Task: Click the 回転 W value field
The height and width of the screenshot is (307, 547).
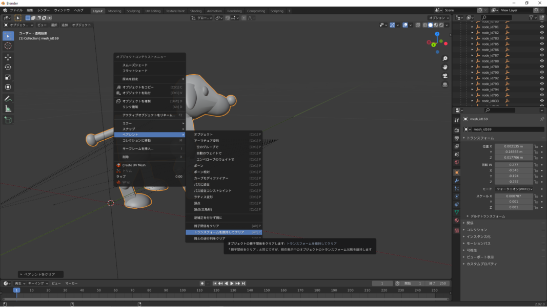Action: coord(514,165)
